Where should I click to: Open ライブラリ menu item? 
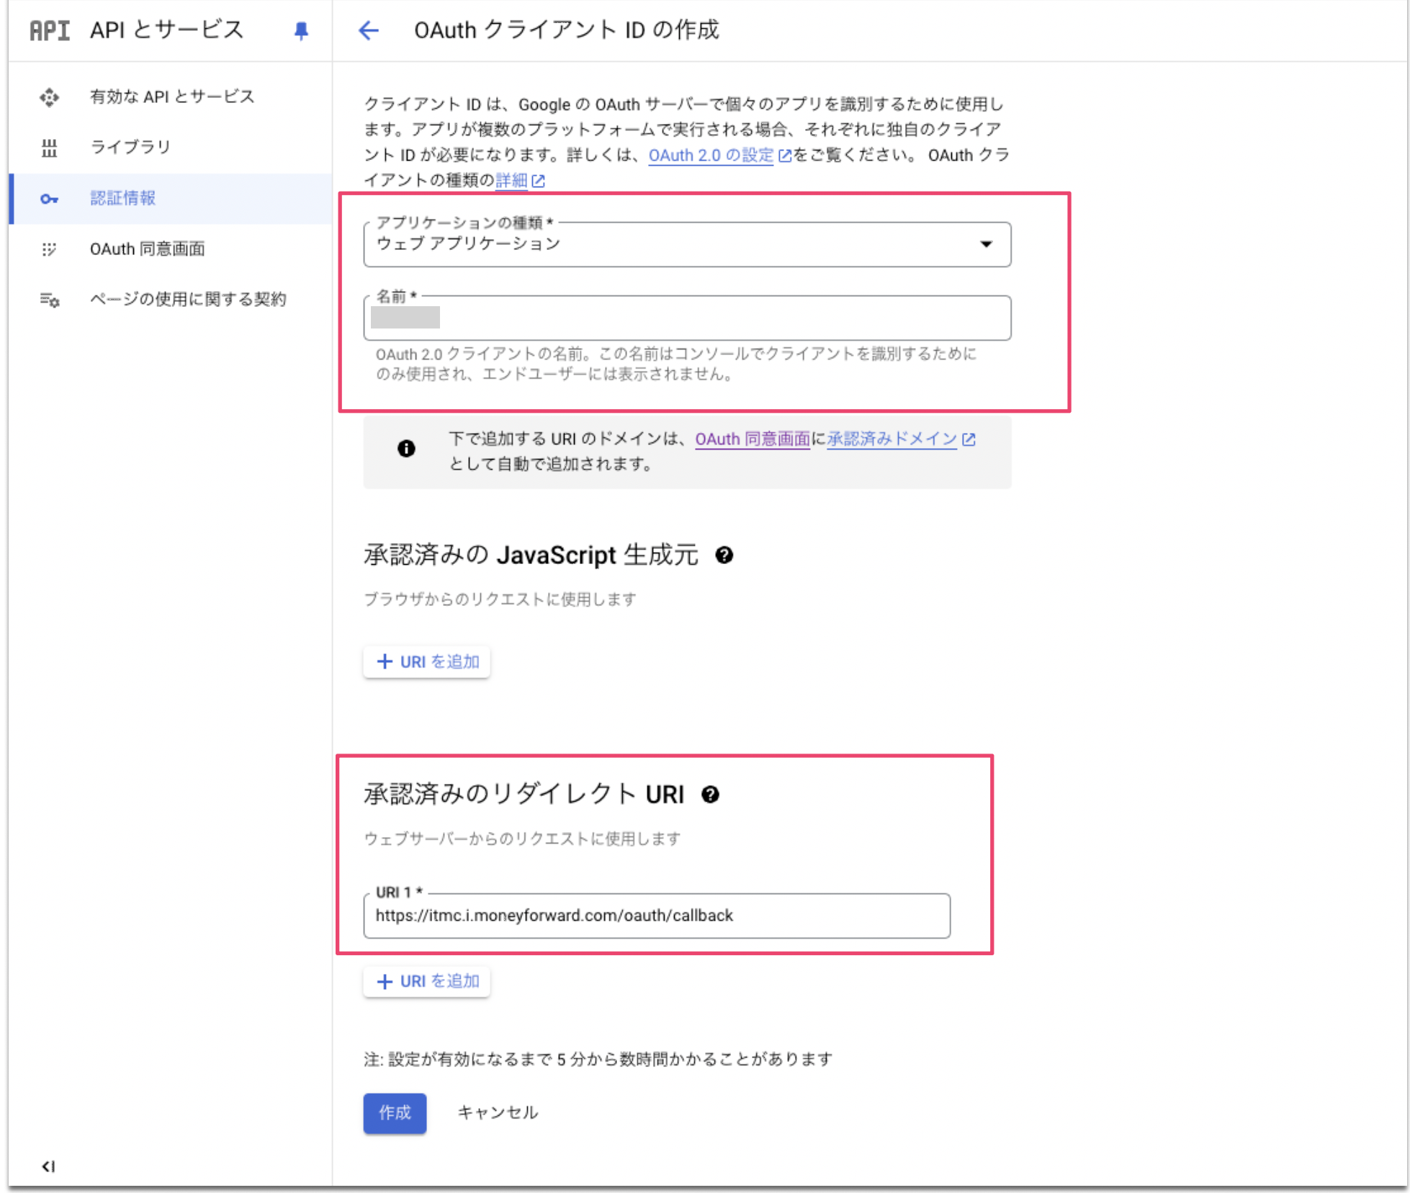(171, 148)
